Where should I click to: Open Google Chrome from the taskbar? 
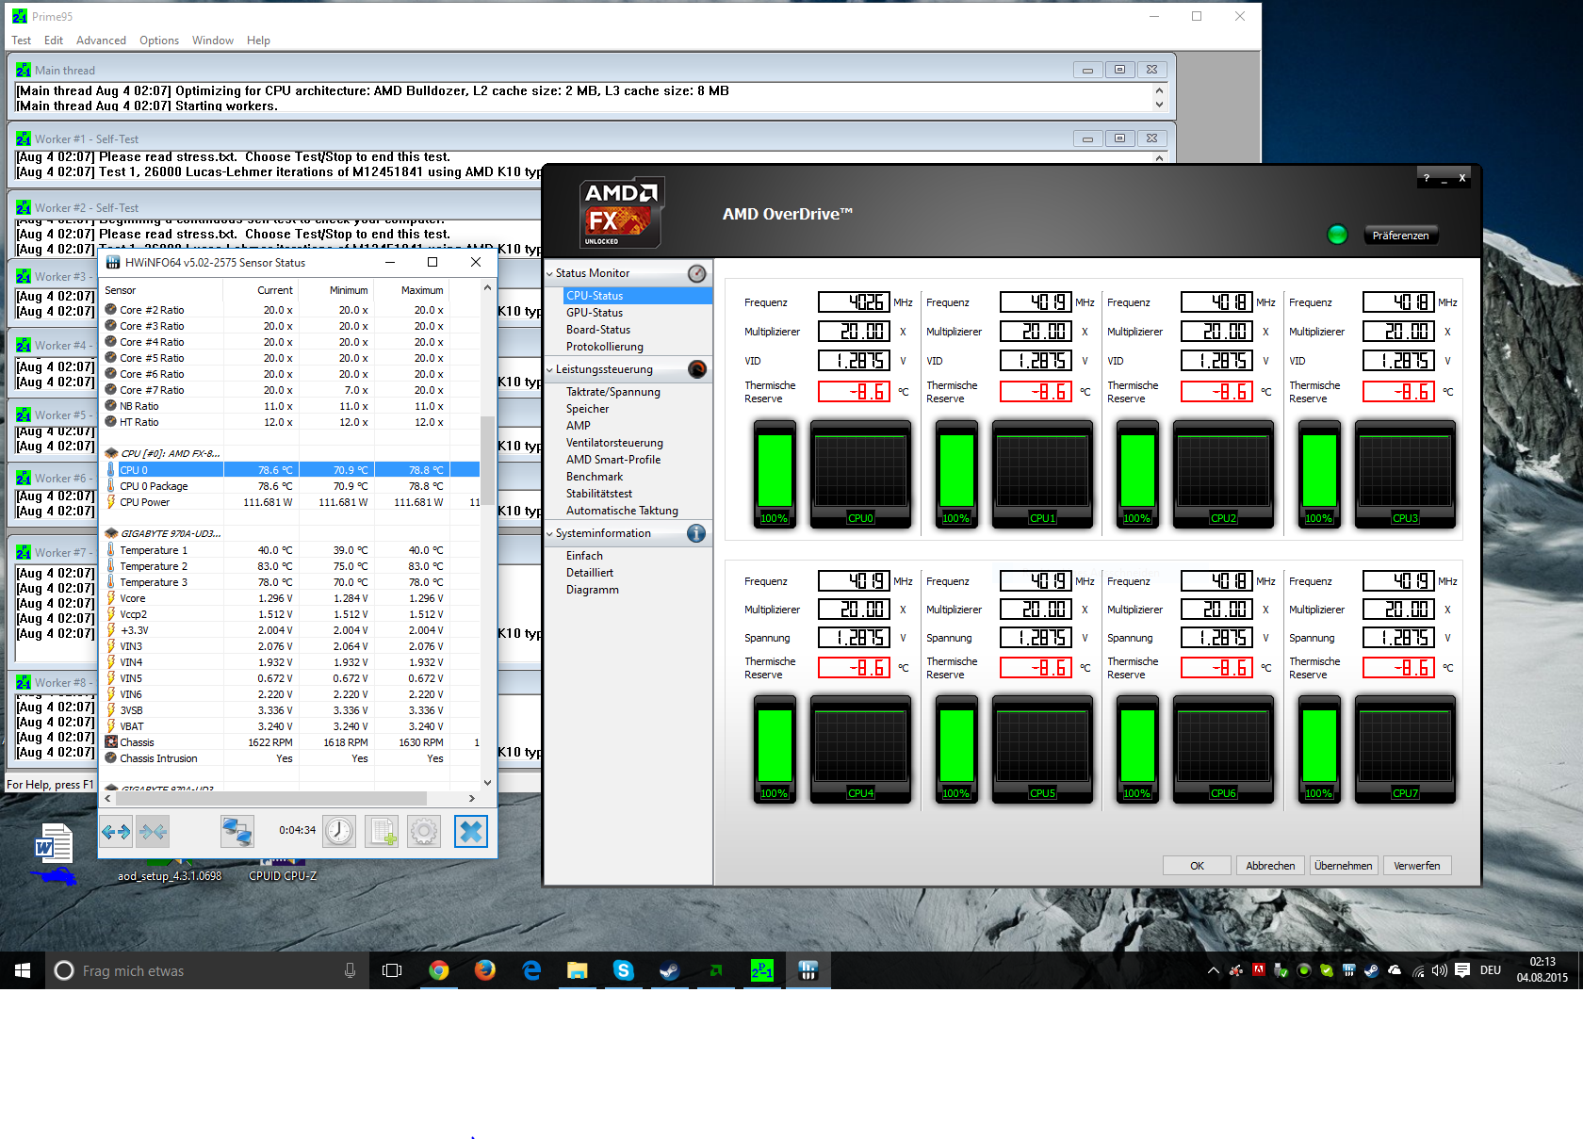(439, 970)
